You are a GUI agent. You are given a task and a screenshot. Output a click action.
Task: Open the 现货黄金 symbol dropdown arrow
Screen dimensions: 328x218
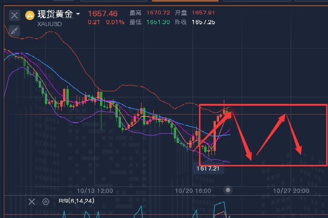78,15
